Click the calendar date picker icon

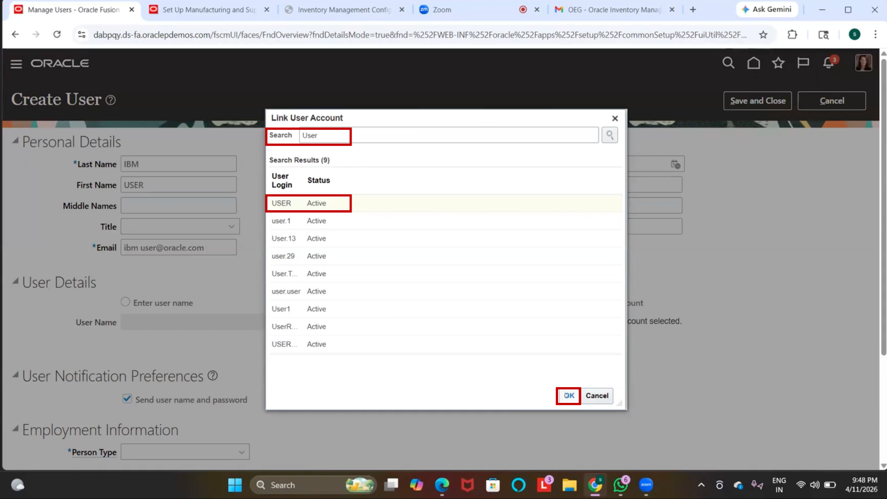coord(675,164)
